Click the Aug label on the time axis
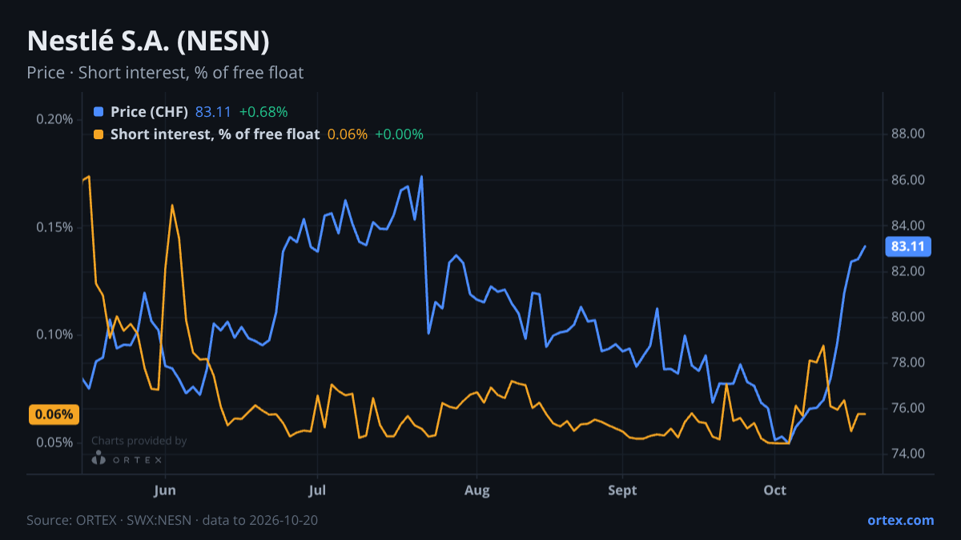 (x=476, y=490)
